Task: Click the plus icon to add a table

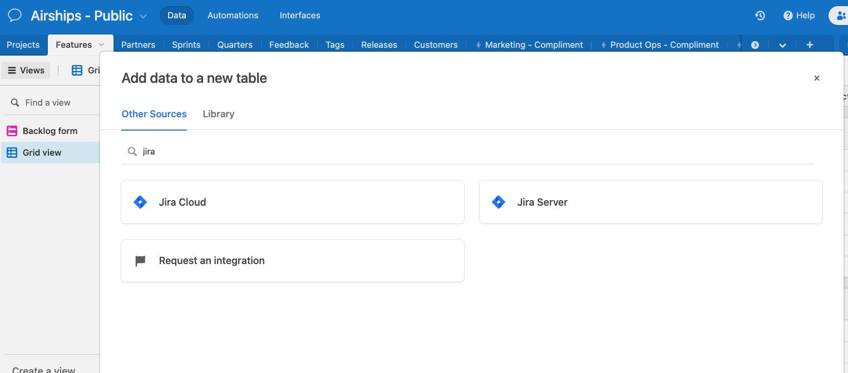Action: point(810,44)
